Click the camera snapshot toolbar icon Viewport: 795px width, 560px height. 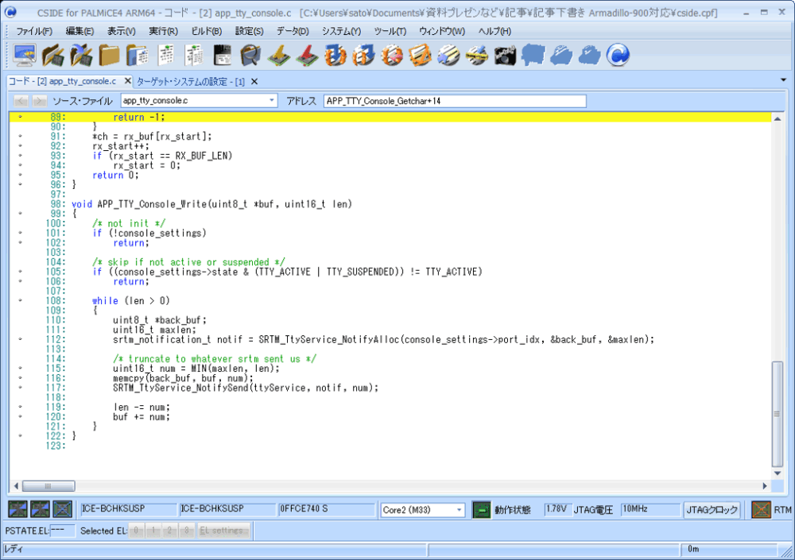coord(505,55)
